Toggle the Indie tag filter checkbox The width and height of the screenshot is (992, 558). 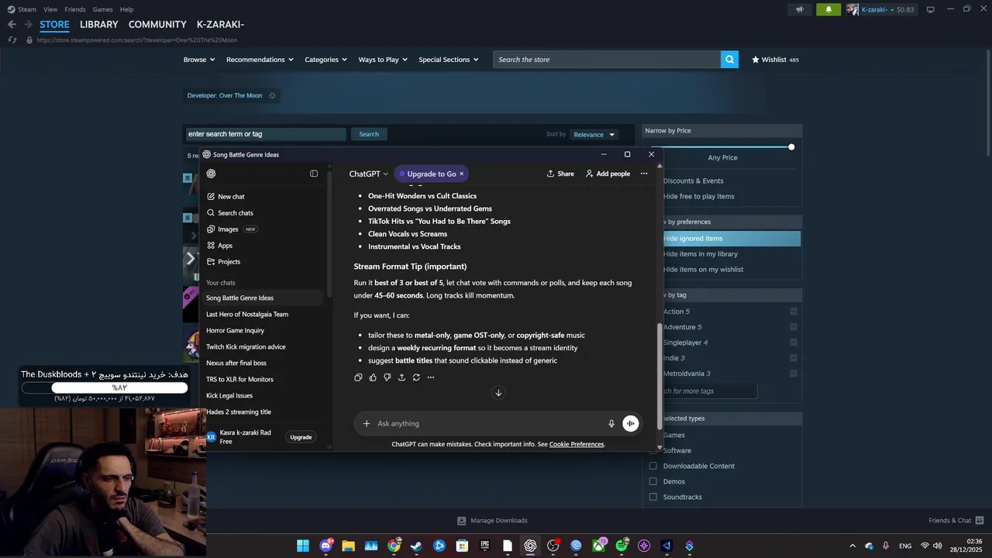point(794,358)
